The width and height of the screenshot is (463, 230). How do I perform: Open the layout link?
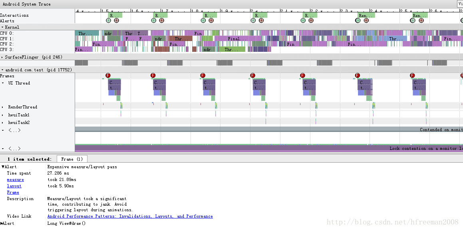click(14, 186)
